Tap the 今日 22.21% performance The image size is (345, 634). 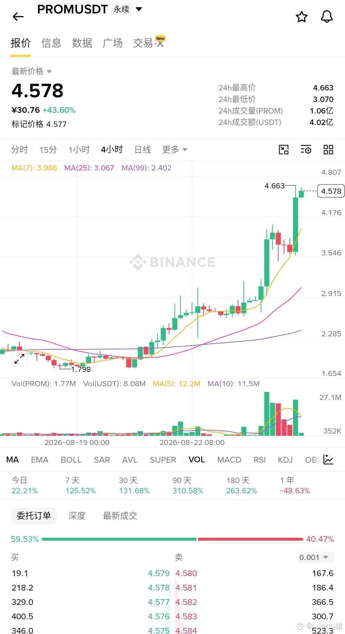25,485
